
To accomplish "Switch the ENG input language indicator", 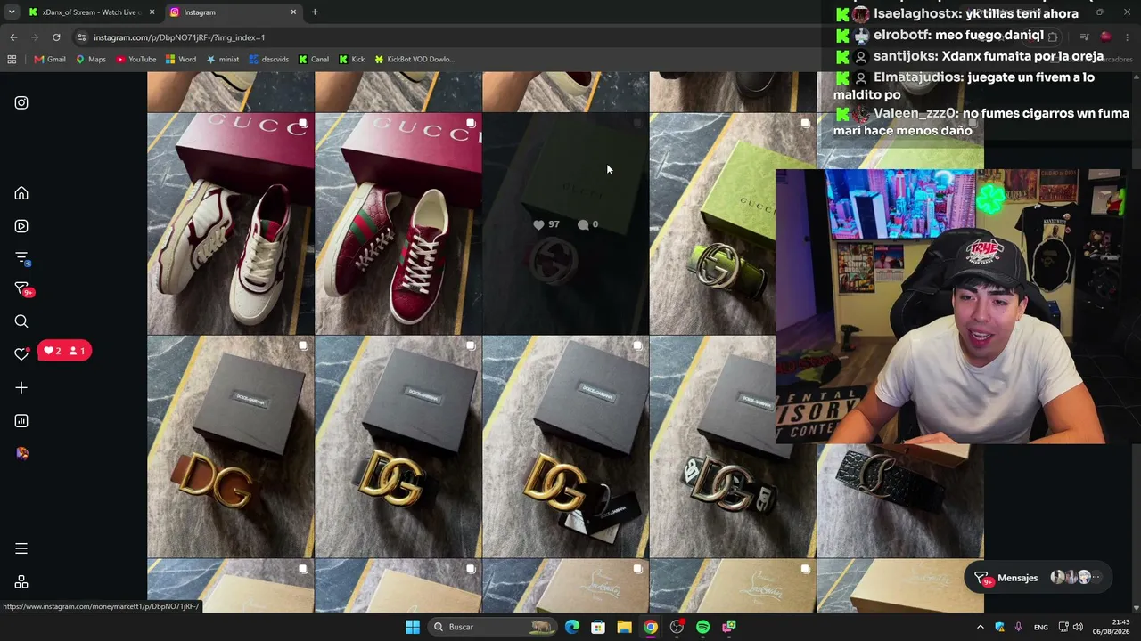I will pos(1041,627).
